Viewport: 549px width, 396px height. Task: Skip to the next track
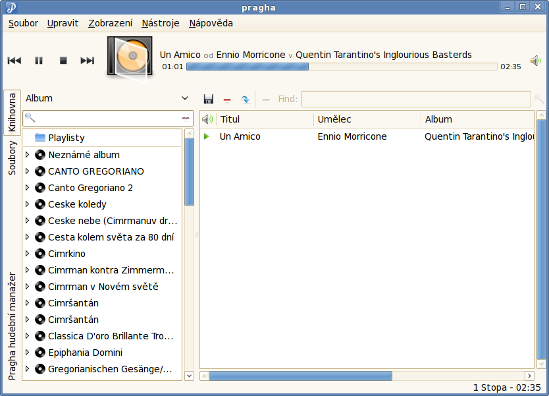point(88,61)
